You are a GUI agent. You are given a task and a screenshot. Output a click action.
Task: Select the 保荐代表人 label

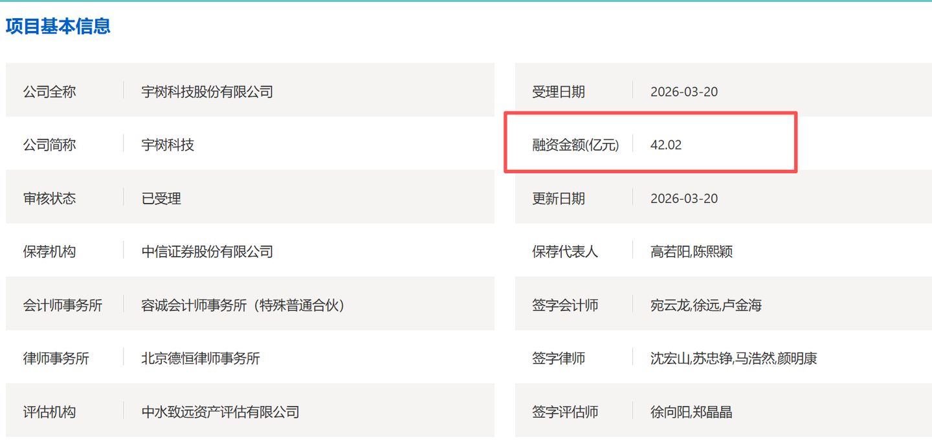pos(565,252)
